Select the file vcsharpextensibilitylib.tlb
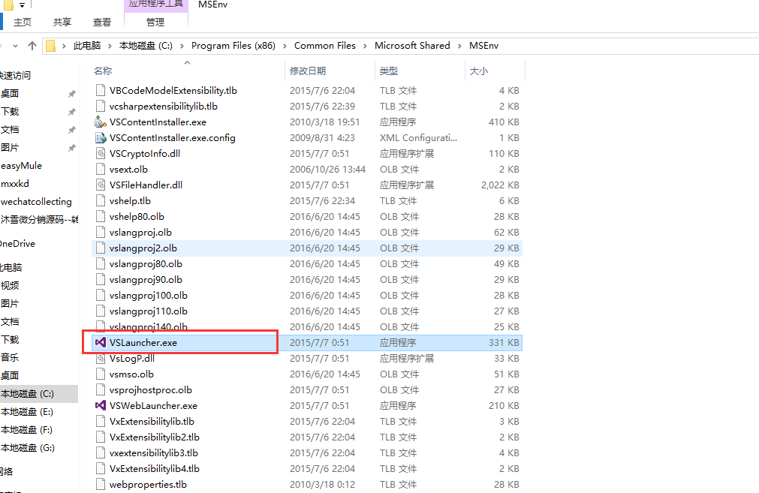Image resolution: width=759 pixels, height=493 pixels. coord(307,107)
